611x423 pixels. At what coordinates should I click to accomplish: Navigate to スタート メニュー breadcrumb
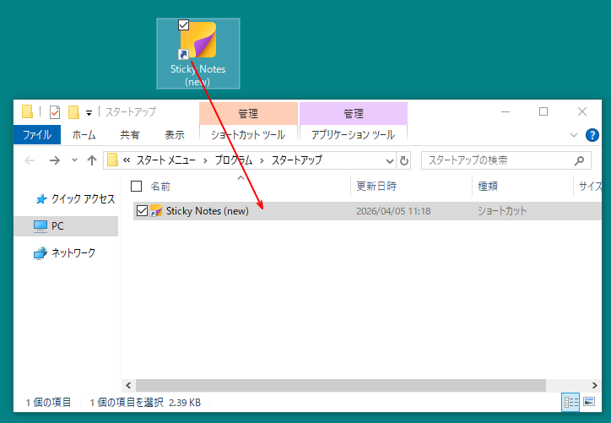tap(165, 160)
